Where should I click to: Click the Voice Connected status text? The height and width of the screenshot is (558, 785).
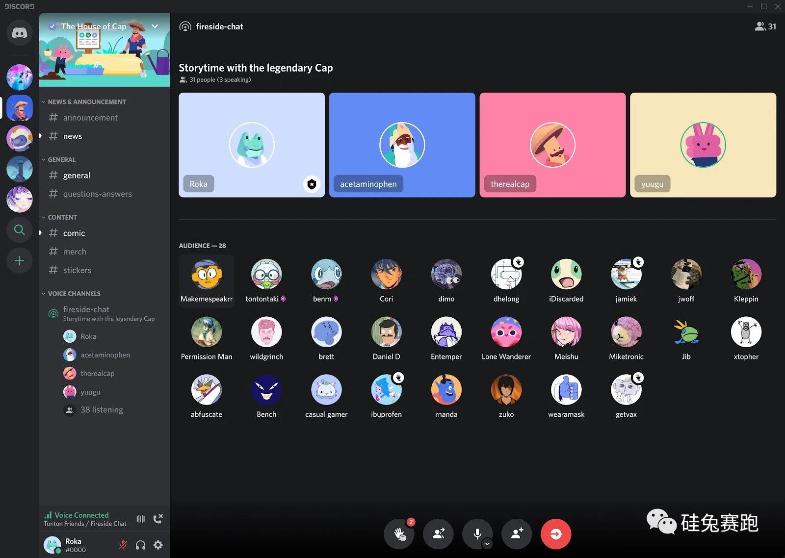(81, 515)
